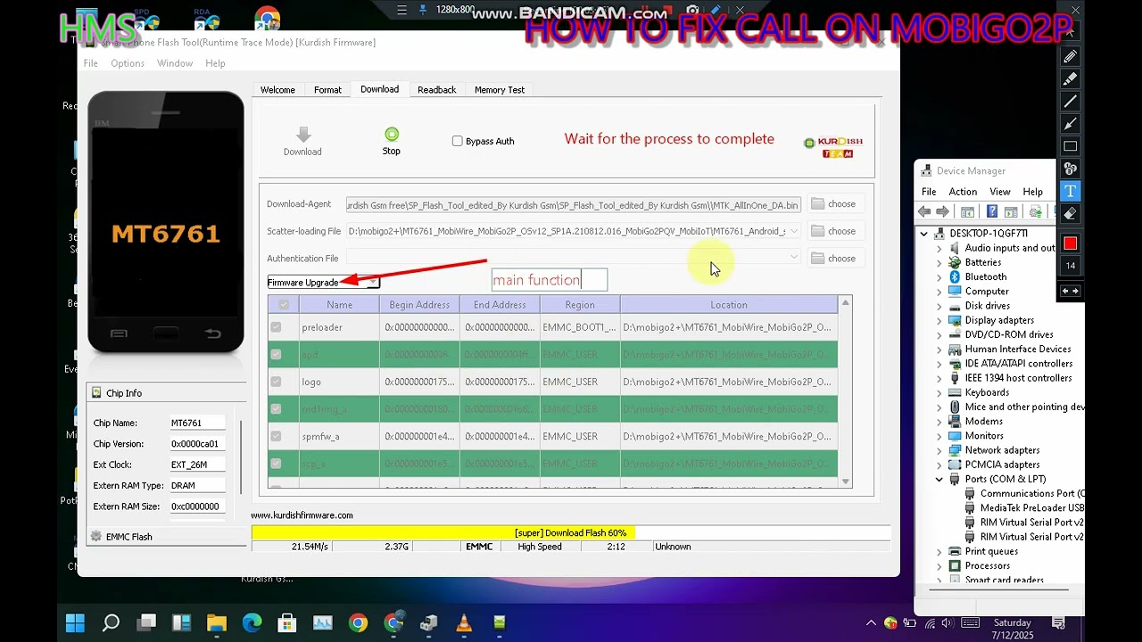1142x642 pixels.
Task: Click Forward arrow in Device Manager toolbar
Action: pyautogui.click(x=942, y=211)
